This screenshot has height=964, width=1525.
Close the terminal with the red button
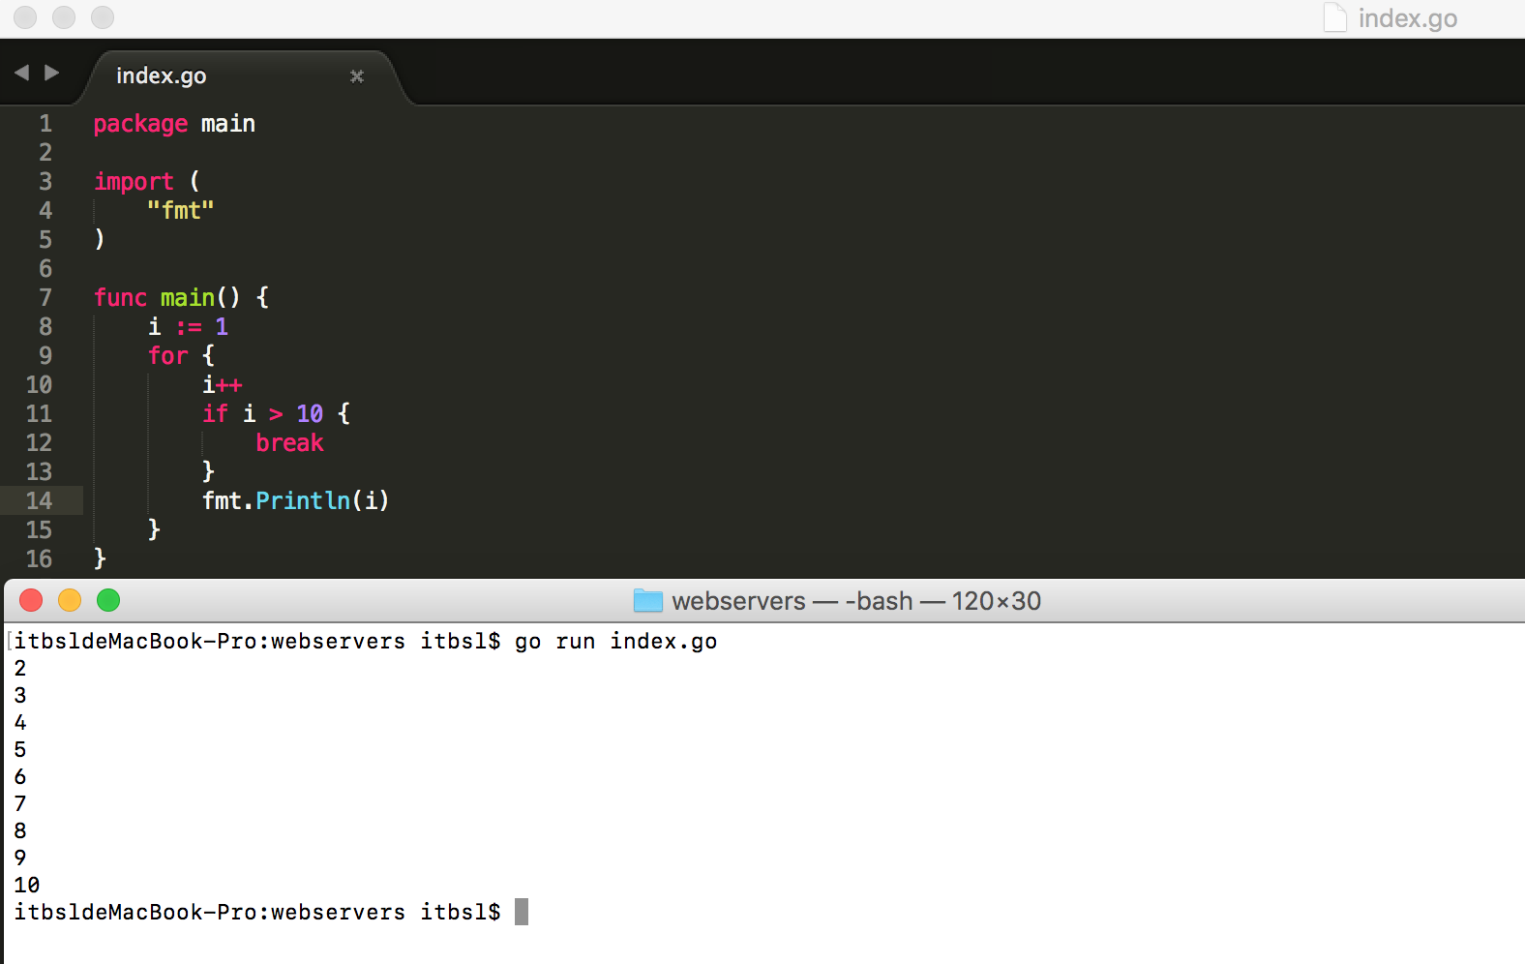(31, 600)
